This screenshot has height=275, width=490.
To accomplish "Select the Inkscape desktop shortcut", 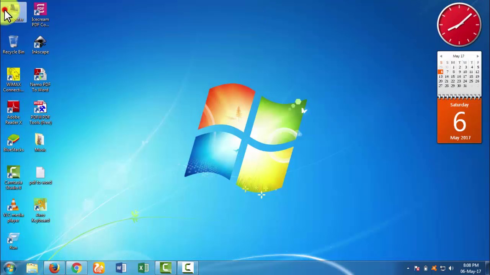I will pos(40,45).
